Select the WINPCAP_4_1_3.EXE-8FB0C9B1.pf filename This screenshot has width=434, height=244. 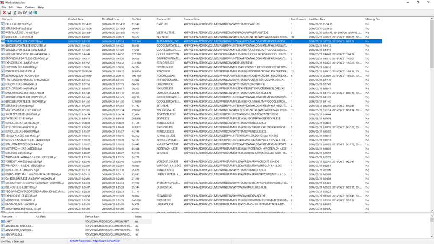(x=25, y=166)
